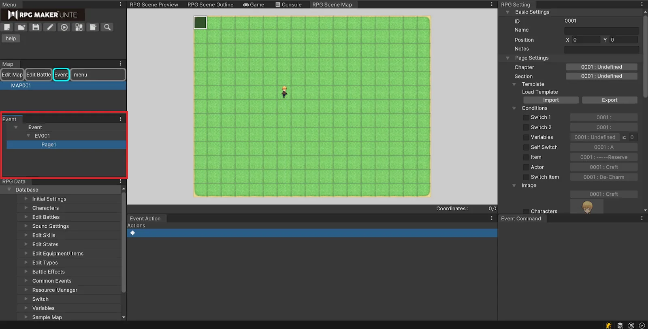This screenshot has width=648, height=329.
Task: Enable the Switch 1 condition checkbox
Action: tap(526, 117)
